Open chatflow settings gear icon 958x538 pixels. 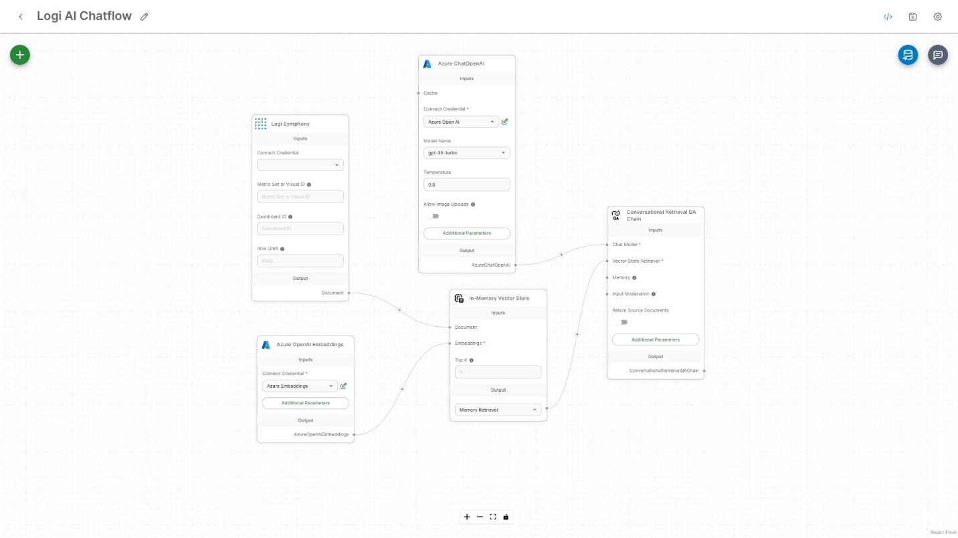click(937, 17)
